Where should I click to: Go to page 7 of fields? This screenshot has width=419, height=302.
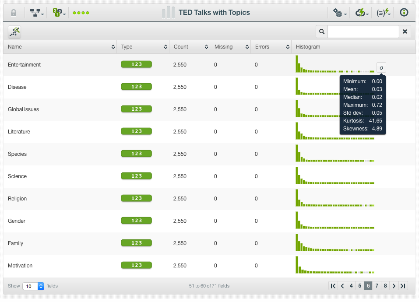click(377, 285)
